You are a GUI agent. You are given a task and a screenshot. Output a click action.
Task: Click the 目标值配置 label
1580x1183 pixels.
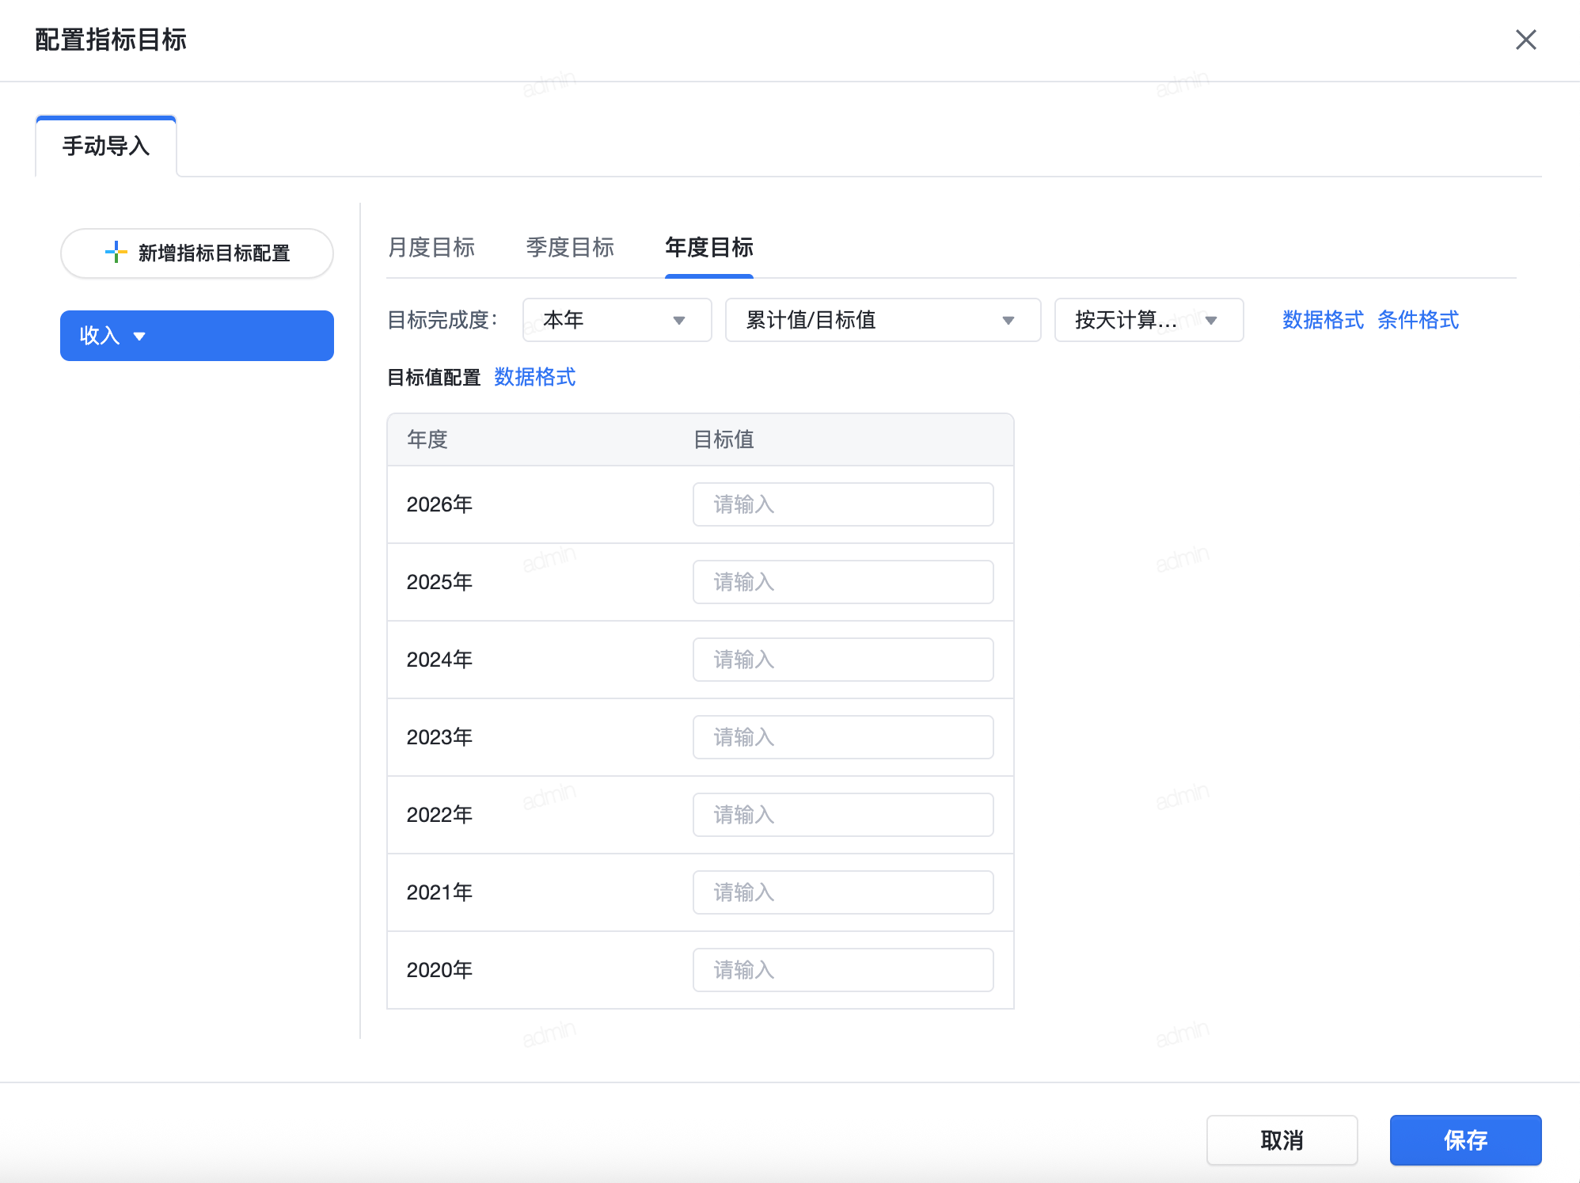click(434, 378)
